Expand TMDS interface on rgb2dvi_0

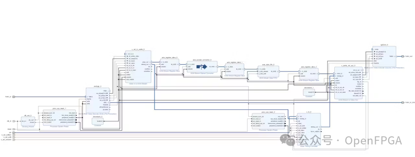(x=395, y=56)
